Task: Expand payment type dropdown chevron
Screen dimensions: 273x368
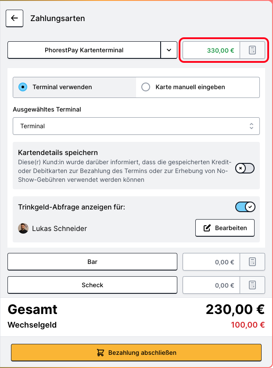Action: (169, 50)
